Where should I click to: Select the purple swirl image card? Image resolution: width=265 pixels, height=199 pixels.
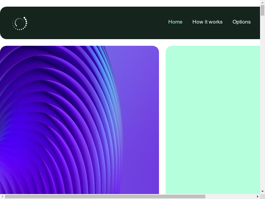[79, 119]
